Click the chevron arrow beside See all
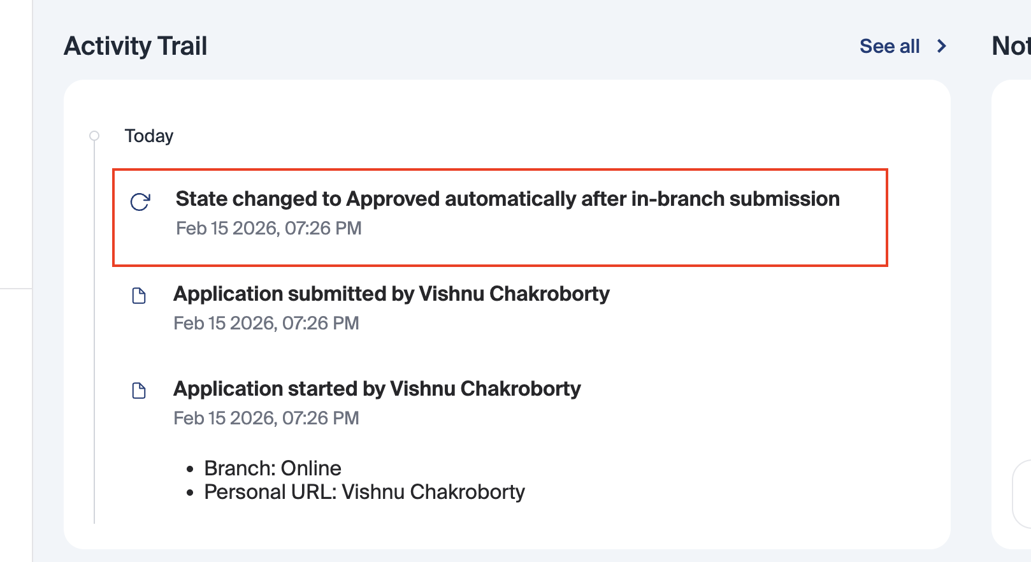Screen dimensions: 1031x562 [941, 46]
